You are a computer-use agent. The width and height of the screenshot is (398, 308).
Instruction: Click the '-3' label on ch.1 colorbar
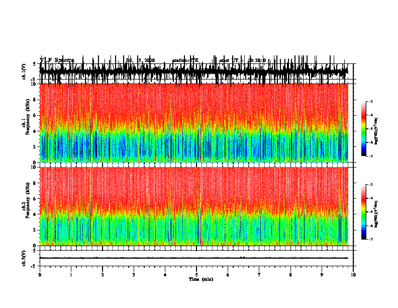tap(371, 102)
